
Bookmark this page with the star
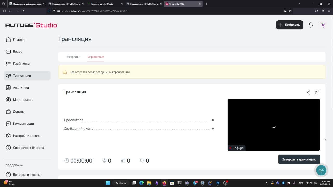(x=290, y=11)
